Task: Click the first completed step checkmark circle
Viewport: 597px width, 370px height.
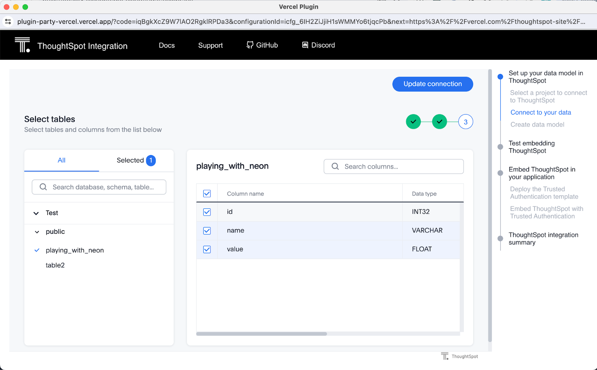Action: point(413,122)
